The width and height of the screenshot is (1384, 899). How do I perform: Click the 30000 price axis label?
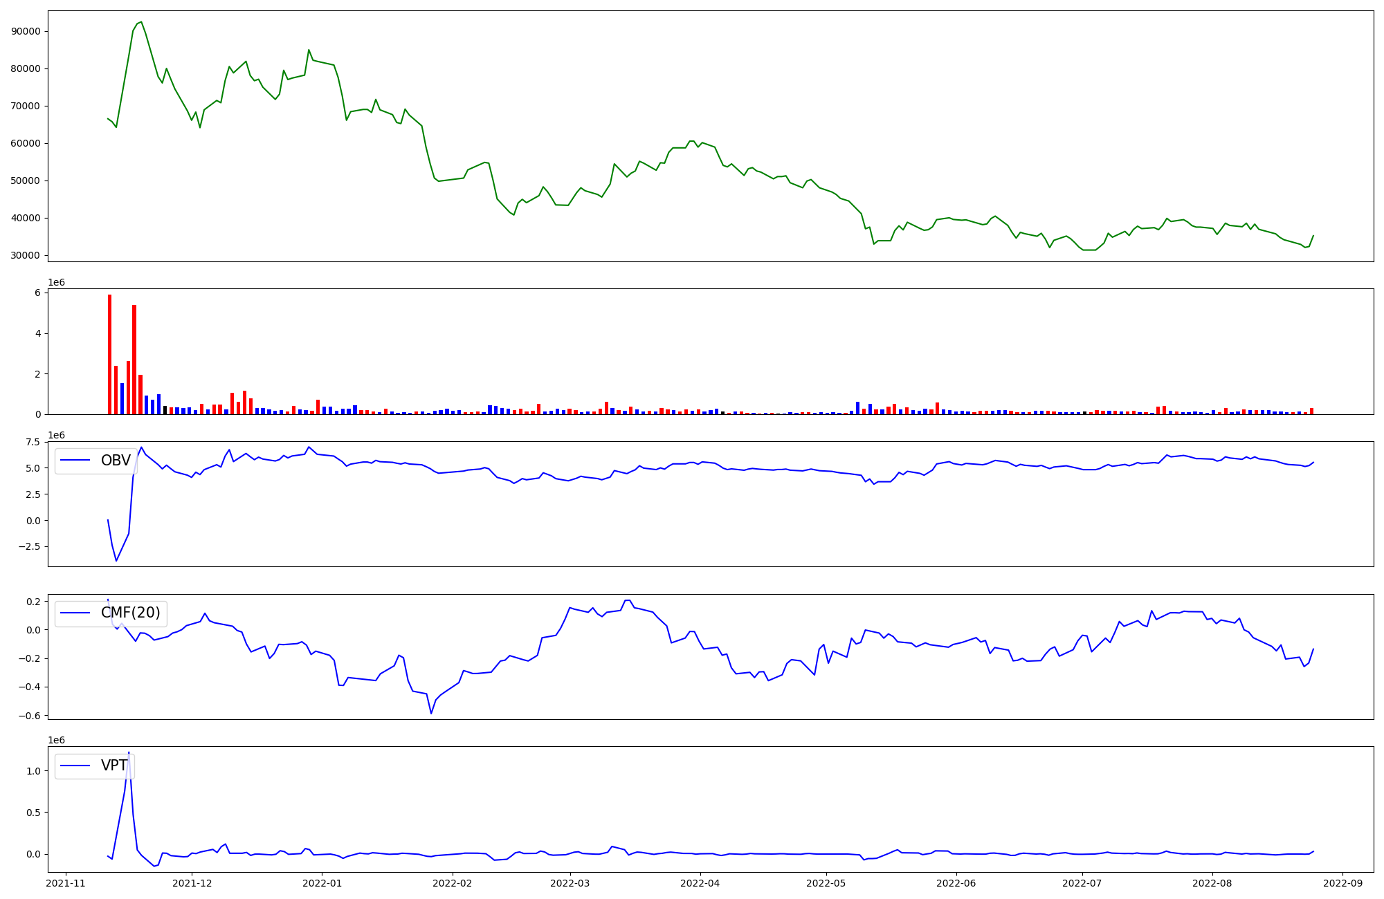pos(26,255)
